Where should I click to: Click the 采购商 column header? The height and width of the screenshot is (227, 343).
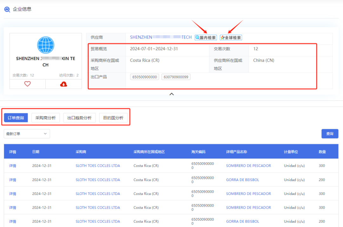point(81,152)
